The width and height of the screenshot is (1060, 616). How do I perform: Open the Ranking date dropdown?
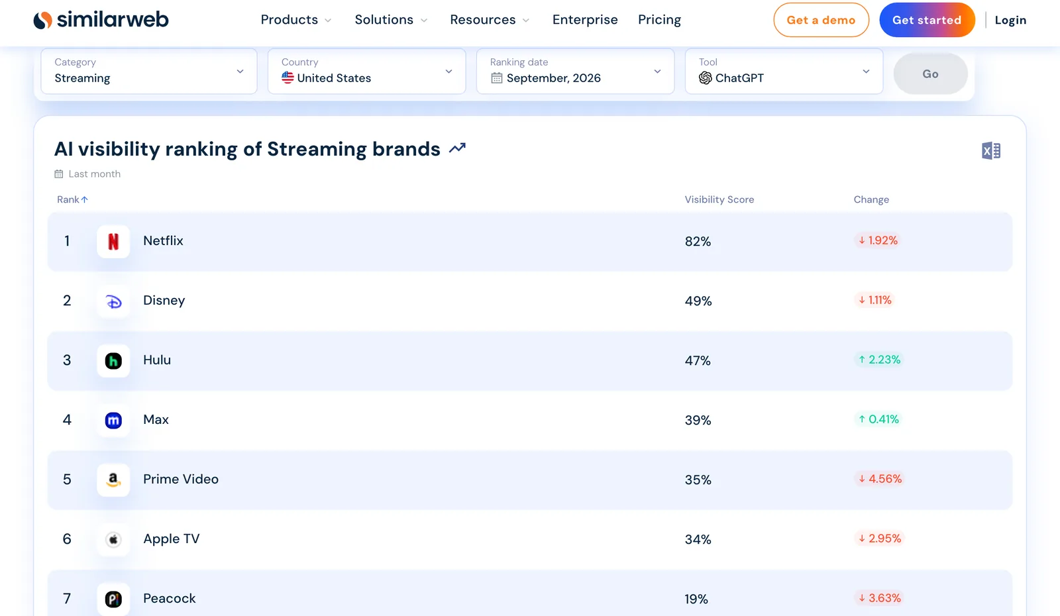[575, 71]
